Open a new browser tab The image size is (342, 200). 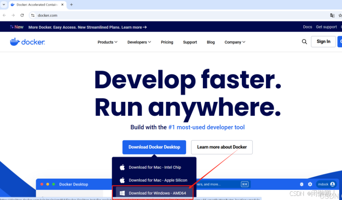(x=71, y=5)
